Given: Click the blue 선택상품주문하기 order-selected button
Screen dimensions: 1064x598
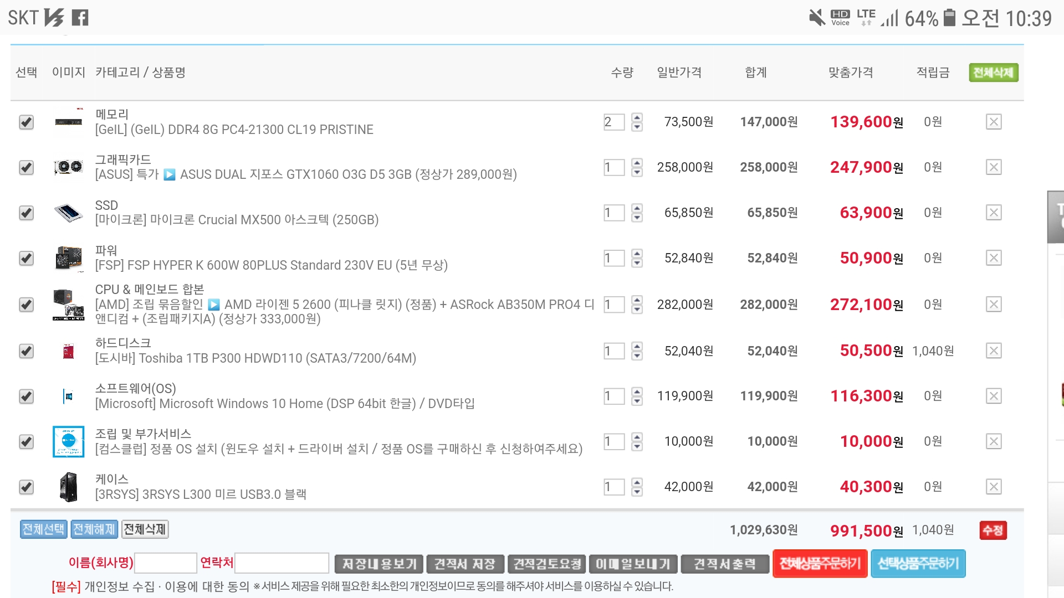Looking at the screenshot, I should pyautogui.click(x=918, y=564).
